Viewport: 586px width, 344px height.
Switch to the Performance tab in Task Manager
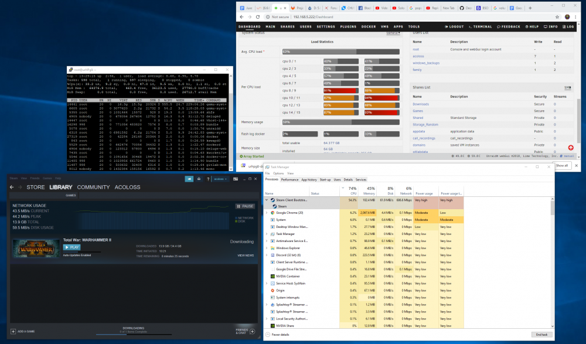[289, 180]
